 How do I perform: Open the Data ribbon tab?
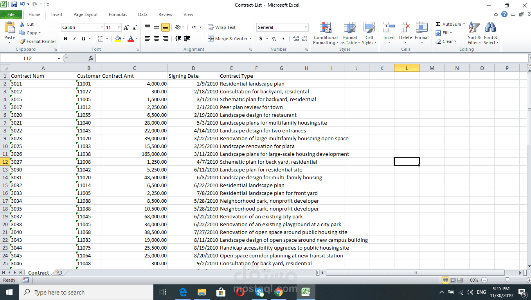click(x=143, y=14)
